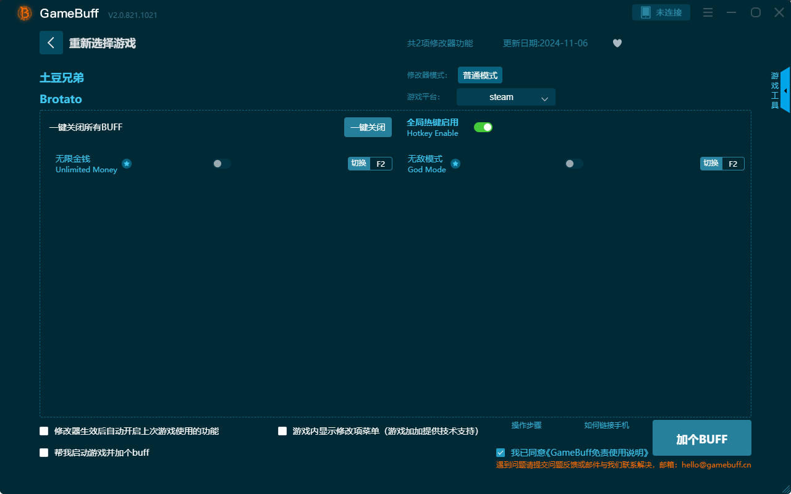This screenshot has width=791, height=494.
Task: Click the 加个BUFF button
Action: click(701, 438)
